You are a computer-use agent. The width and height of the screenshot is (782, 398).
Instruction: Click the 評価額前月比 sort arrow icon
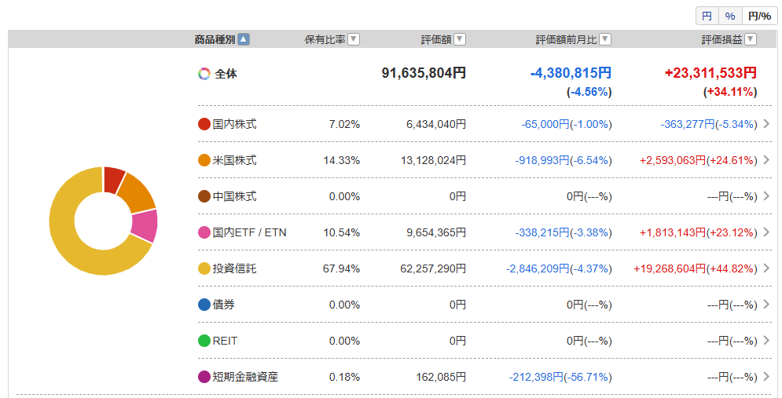tap(605, 39)
